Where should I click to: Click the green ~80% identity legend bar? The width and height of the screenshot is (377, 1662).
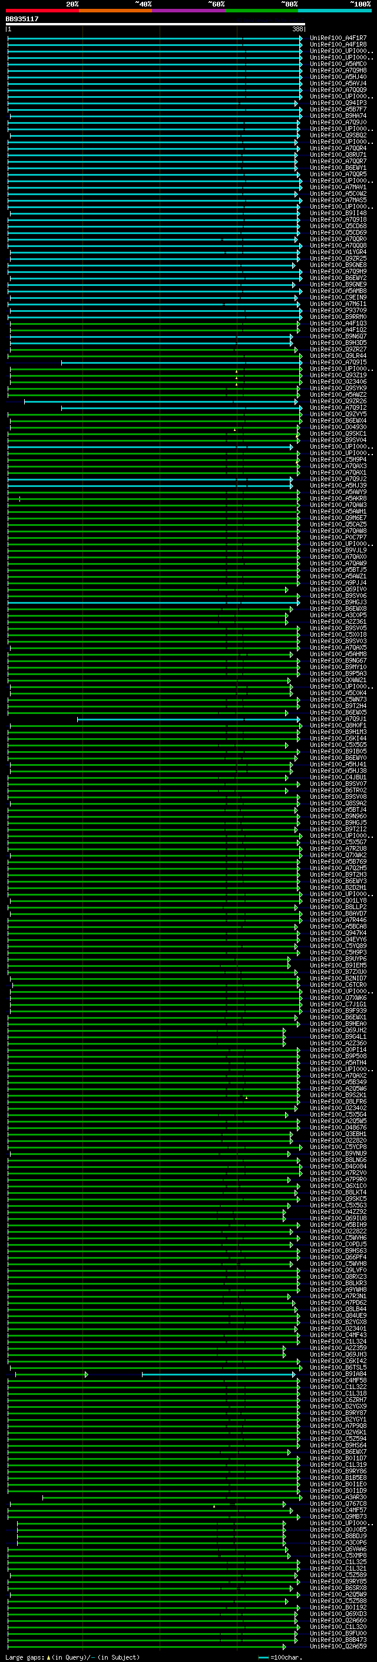tap(262, 11)
